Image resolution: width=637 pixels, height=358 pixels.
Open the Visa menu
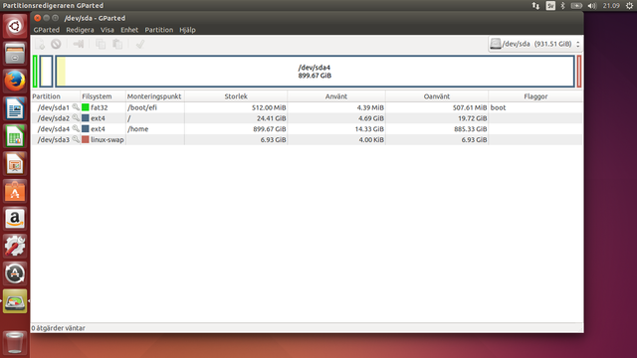click(x=107, y=30)
